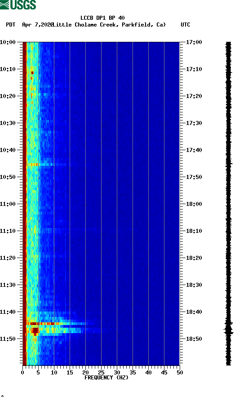Click the '10:00' PDT time label

tap(8, 42)
